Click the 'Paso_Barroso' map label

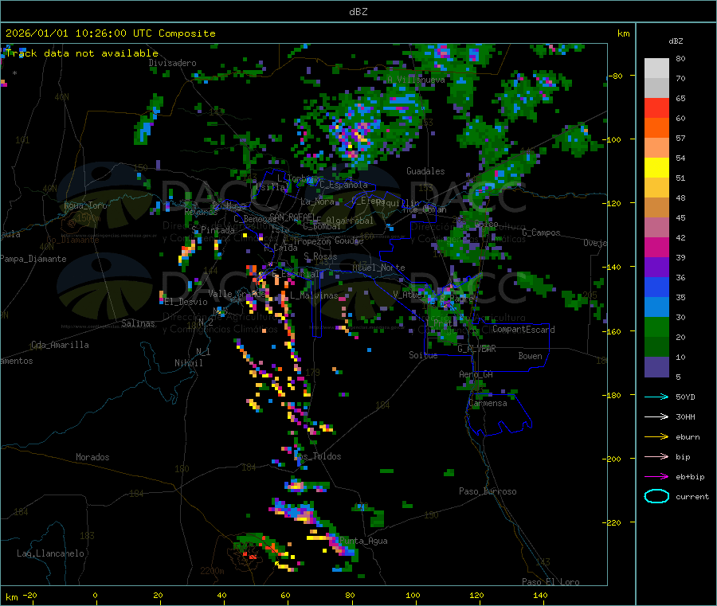488,491
